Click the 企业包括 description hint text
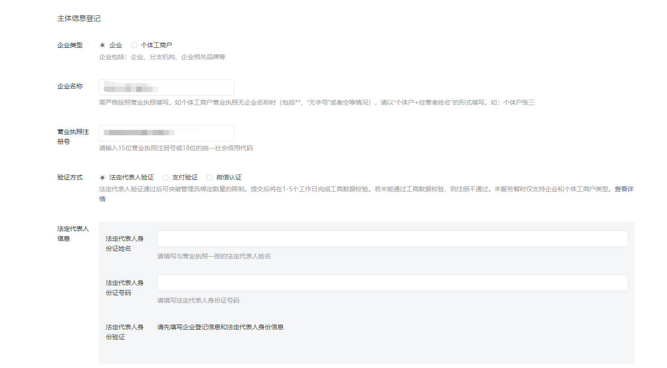Viewport: 667px width, 368px height. click(x=162, y=57)
